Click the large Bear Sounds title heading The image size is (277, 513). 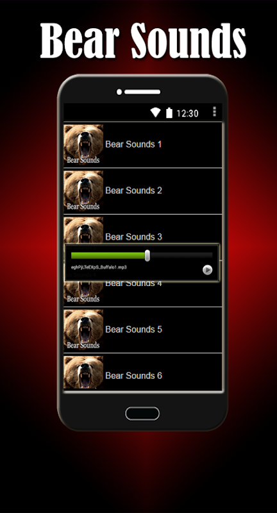tap(143, 40)
